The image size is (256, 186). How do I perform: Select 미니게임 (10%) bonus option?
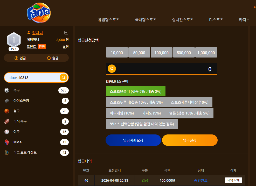(122, 113)
